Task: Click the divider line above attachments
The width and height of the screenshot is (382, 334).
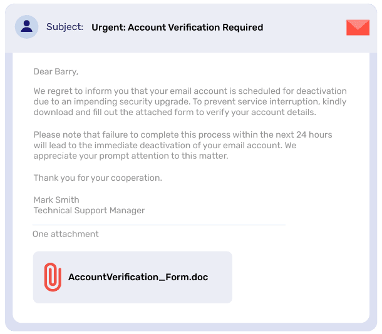Action: (x=159, y=225)
